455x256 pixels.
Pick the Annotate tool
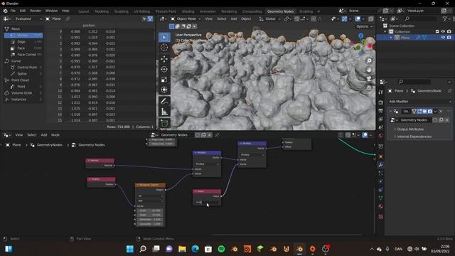tap(164, 101)
